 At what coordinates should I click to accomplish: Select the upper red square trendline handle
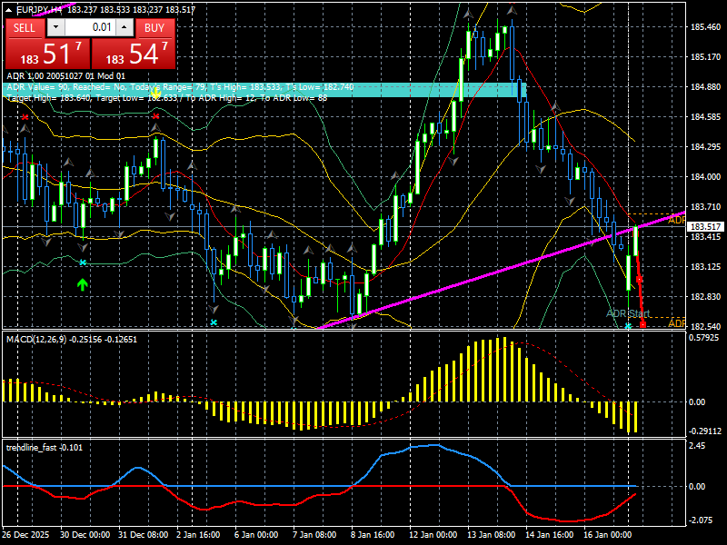click(640, 280)
